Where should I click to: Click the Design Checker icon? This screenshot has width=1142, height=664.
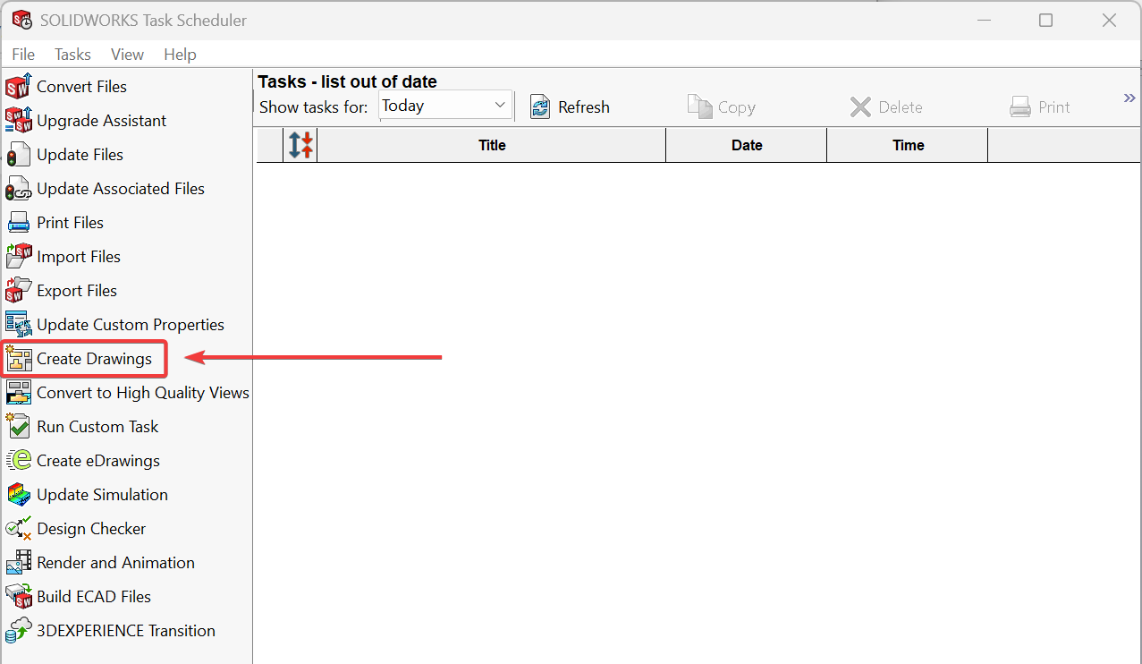pyautogui.click(x=18, y=529)
